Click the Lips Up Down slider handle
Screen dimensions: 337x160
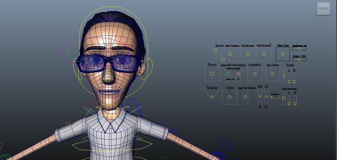(x=246, y=97)
